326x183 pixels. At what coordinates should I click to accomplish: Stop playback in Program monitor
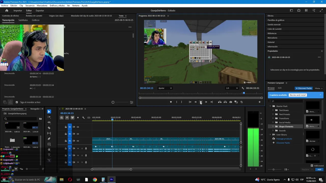point(201,102)
